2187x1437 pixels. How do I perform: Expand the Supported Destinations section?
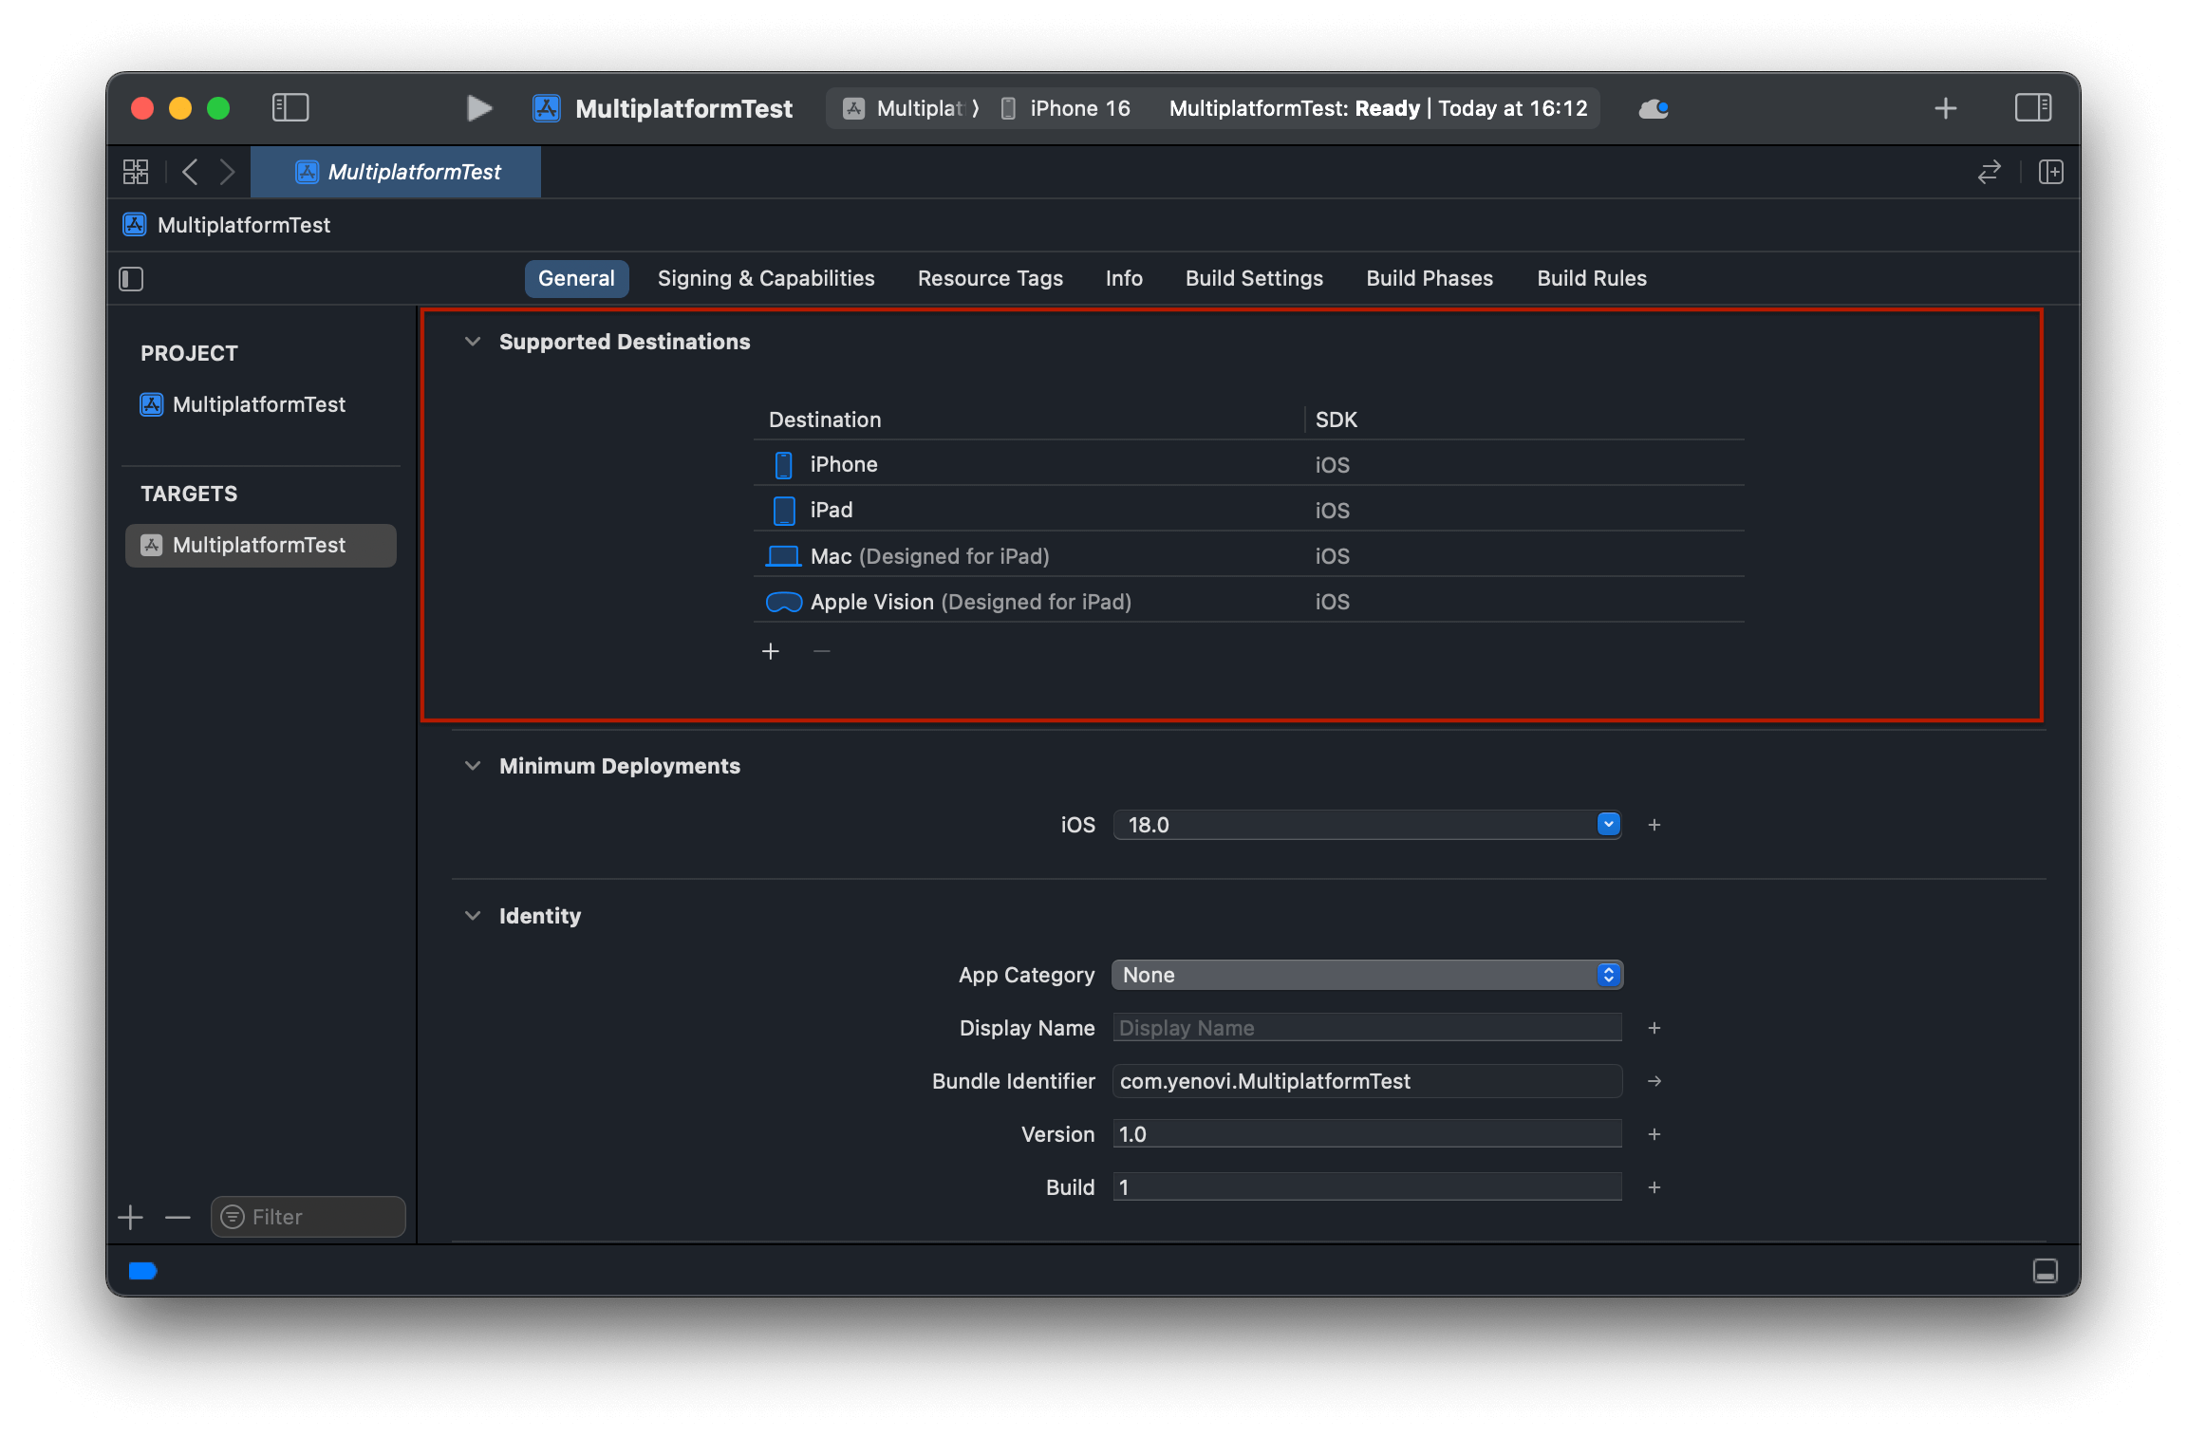tap(472, 342)
